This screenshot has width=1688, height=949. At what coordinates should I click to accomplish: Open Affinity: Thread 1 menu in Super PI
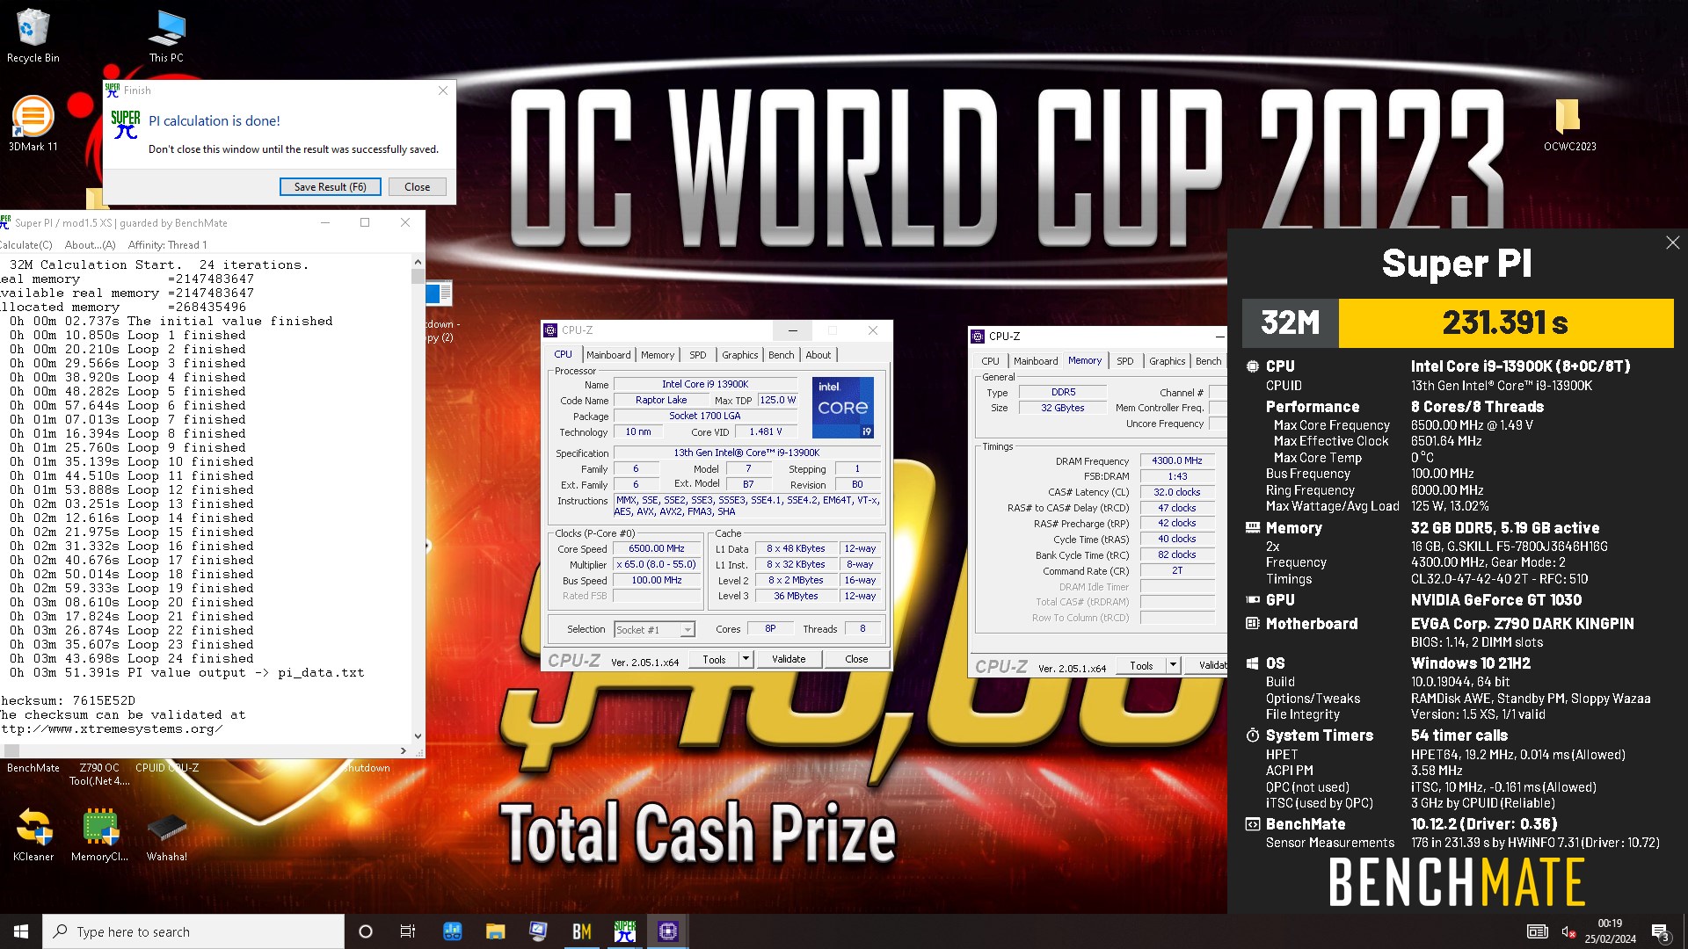coord(167,245)
